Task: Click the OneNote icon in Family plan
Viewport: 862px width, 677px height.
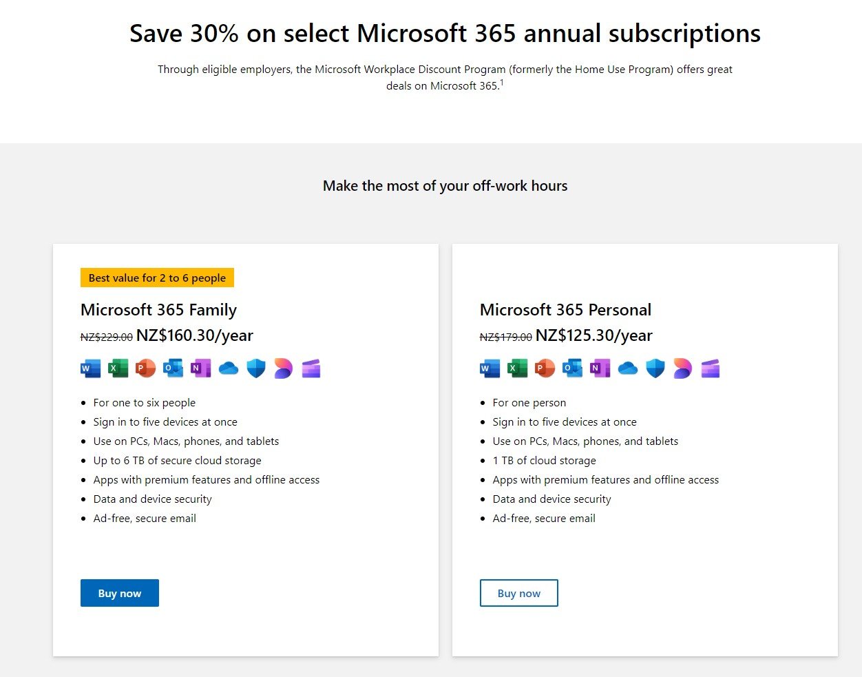Action: click(x=201, y=368)
